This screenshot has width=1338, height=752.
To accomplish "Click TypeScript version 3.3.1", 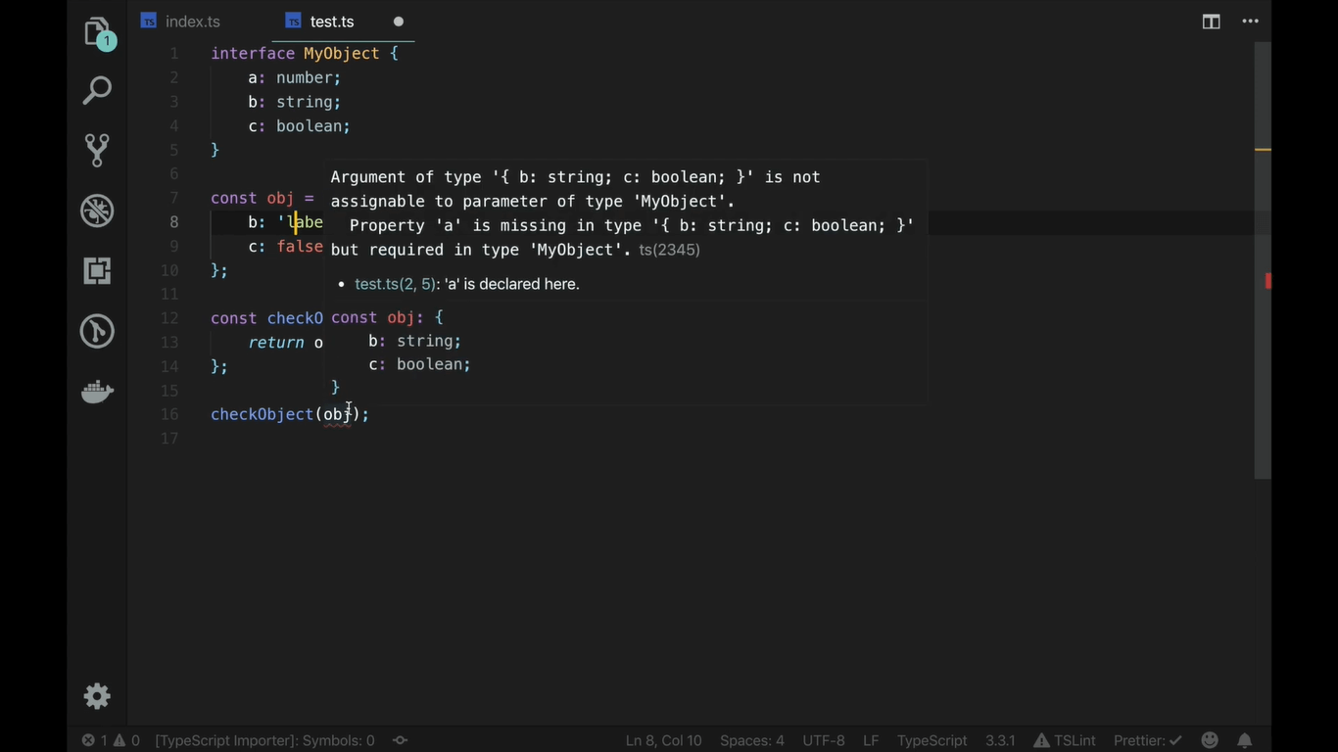I will [x=1000, y=740].
